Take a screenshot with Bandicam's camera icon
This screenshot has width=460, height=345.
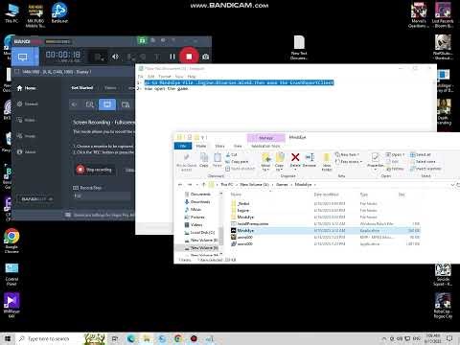(x=206, y=57)
